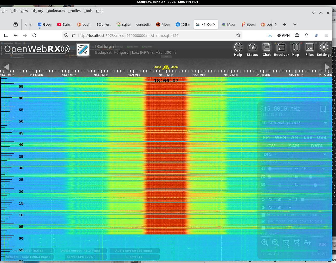336x263 pixels.
Task: Open the Status panel icon
Action: [x=252, y=50]
